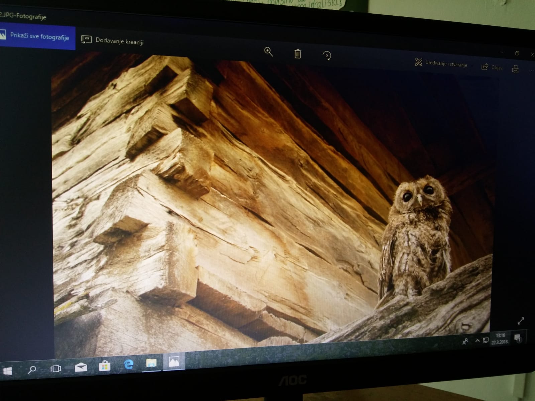Restore down the Photos window
The height and width of the screenshot is (401, 535).
[517, 53]
